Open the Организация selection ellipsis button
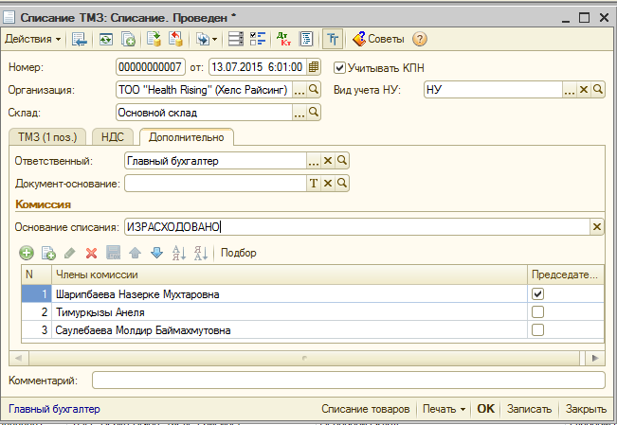The image size is (617, 425). point(299,90)
